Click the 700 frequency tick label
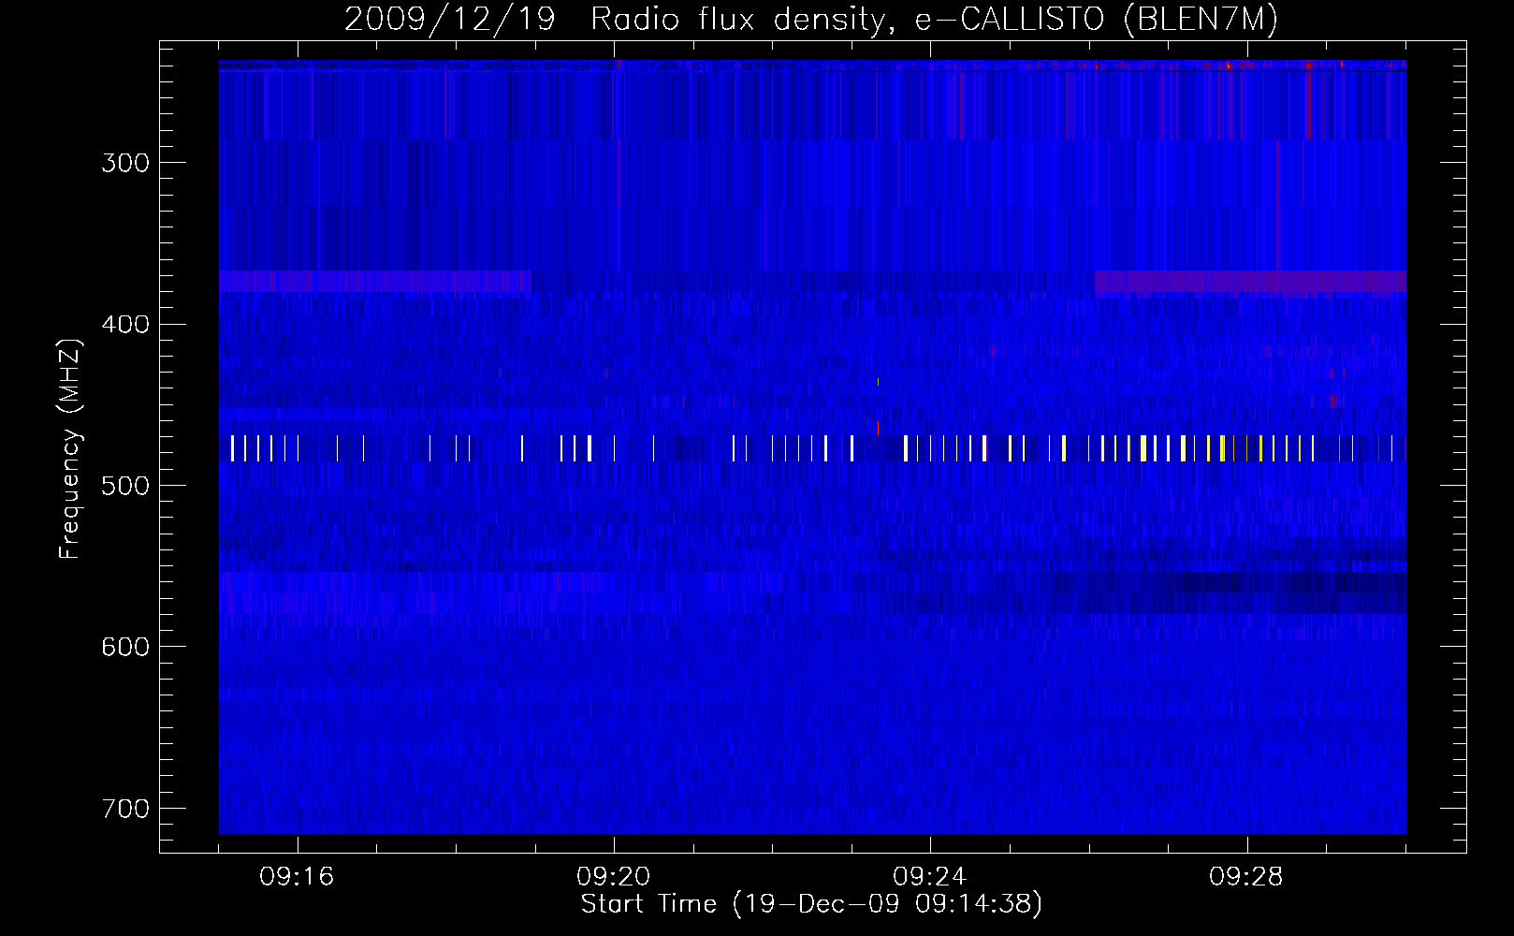Image resolution: width=1514 pixels, height=936 pixels. tap(125, 809)
